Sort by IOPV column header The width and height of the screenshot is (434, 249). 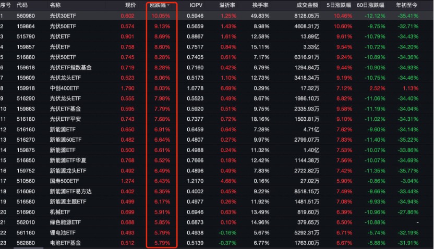click(196, 5)
